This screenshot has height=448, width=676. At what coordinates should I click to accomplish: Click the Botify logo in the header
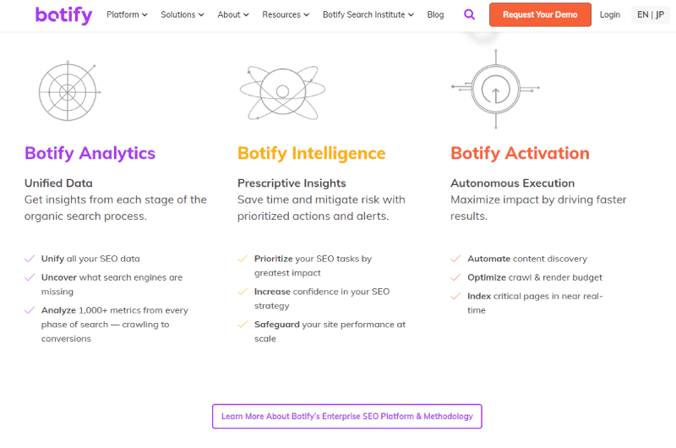pyautogui.click(x=64, y=15)
